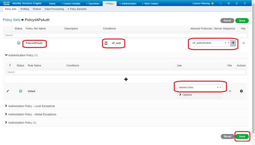The width and height of the screenshot is (255, 145).
Task: Switch to the Profiling tab
Action: click(x=25, y=9)
